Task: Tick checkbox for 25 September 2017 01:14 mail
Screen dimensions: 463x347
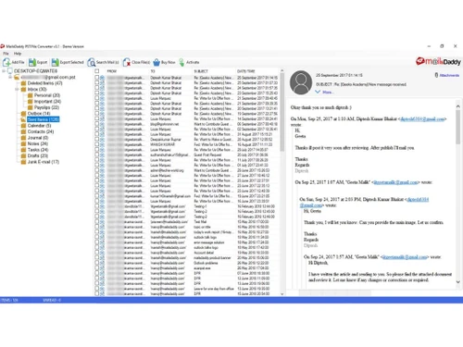Action: tap(97, 78)
